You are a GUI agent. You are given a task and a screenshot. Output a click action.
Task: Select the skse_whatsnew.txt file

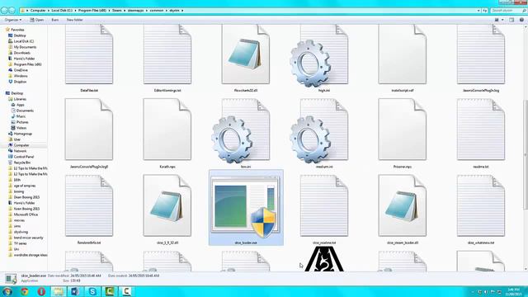pos(481,209)
